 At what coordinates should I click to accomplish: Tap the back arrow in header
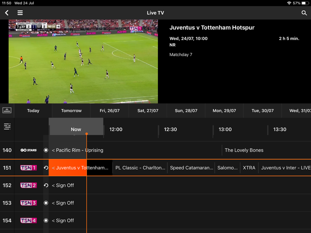pos(7,13)
